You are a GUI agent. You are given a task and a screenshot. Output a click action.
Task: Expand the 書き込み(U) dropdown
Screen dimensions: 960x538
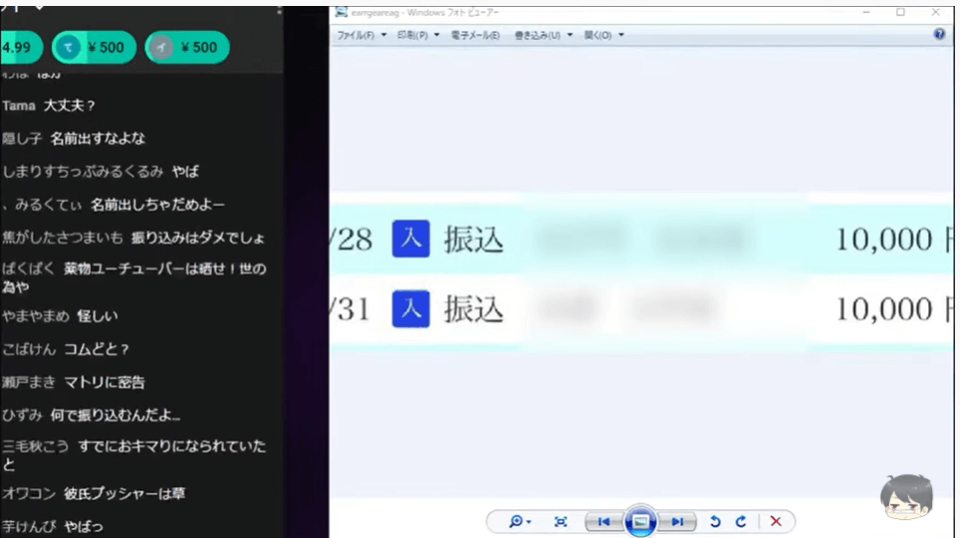coord(544,35)
